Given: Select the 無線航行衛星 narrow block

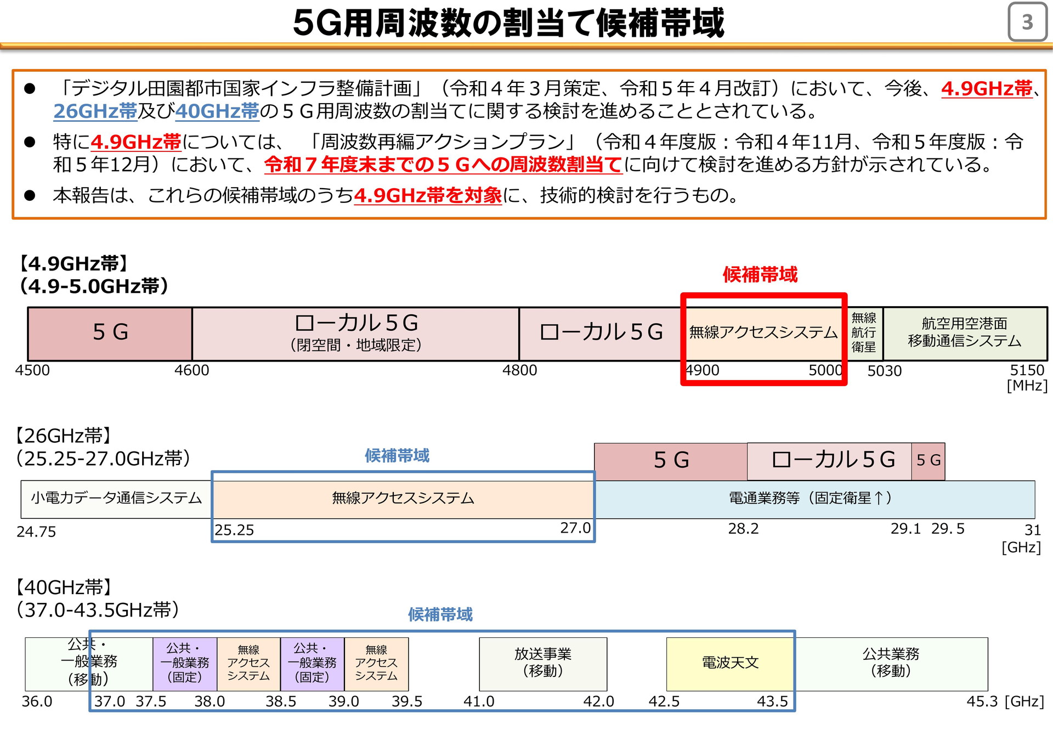Looking at the screenshot, I should pyautogui.click(x=863, y=332).
